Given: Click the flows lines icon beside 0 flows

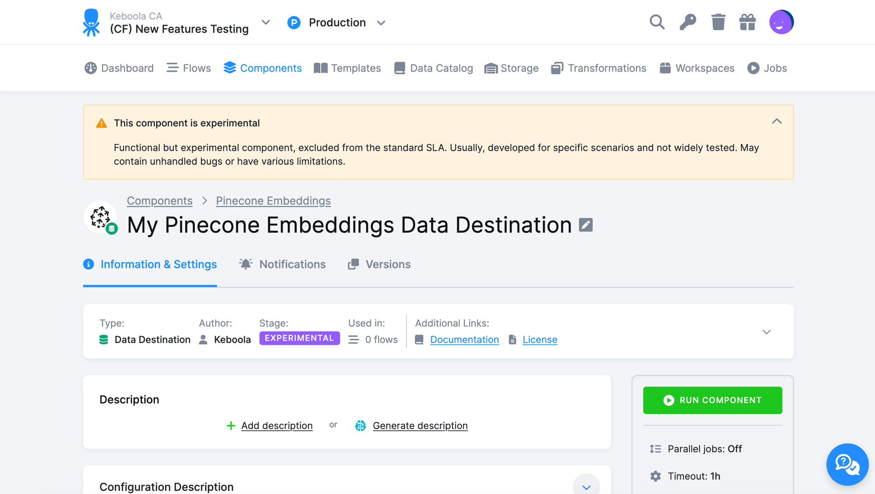Looking at the screenshot, I should (x=353, y=340).
